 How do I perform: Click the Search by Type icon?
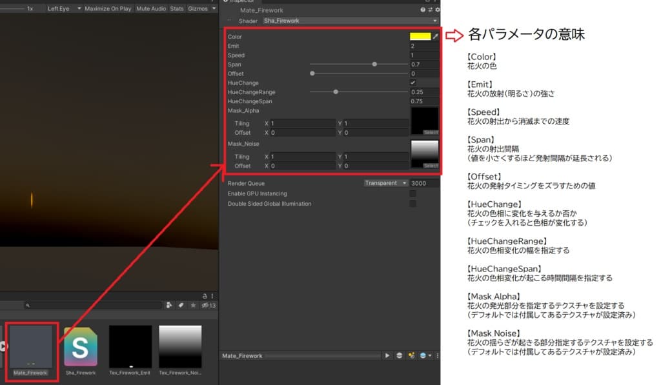pyautogui.click(x=169, y=305)
